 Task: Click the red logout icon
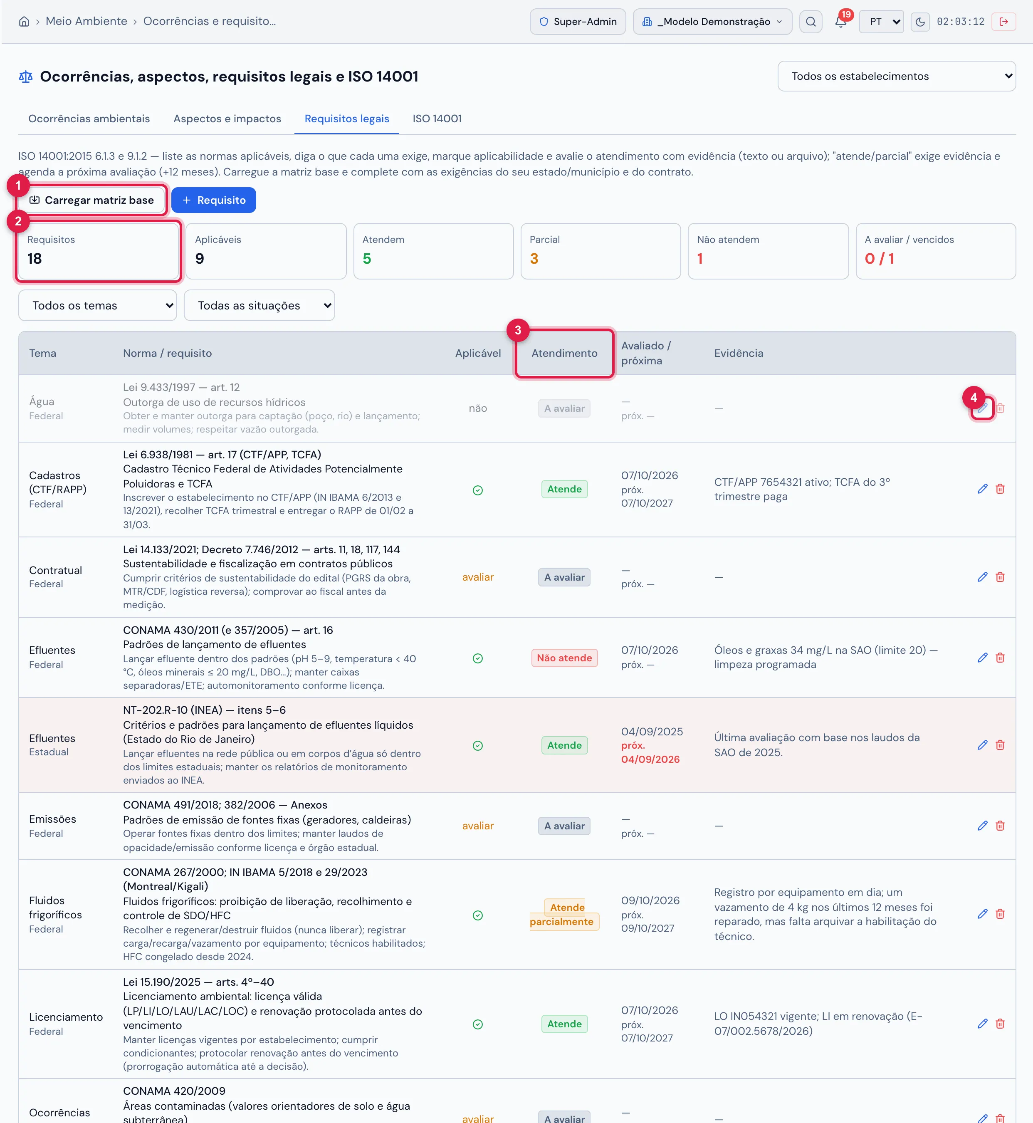click(x=1003, y=21)
